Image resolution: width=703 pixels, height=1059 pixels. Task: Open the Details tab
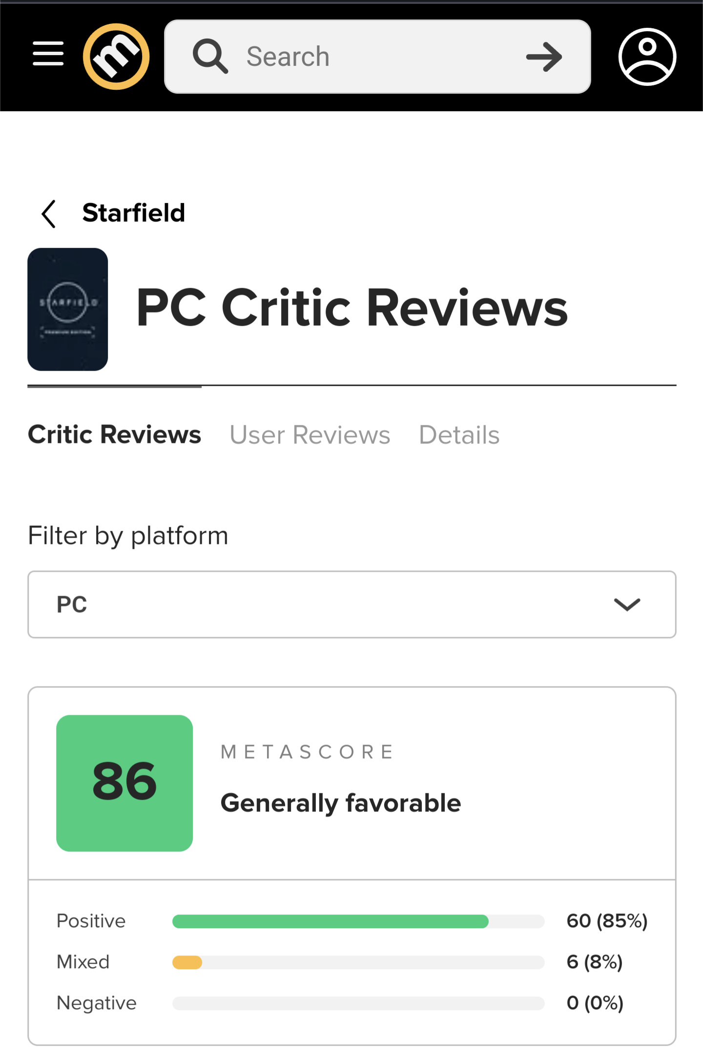click(459, 435)
